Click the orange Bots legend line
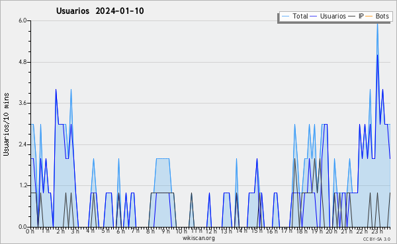The width and height of the screenshot is (397, 244). (x=369, y=16)
